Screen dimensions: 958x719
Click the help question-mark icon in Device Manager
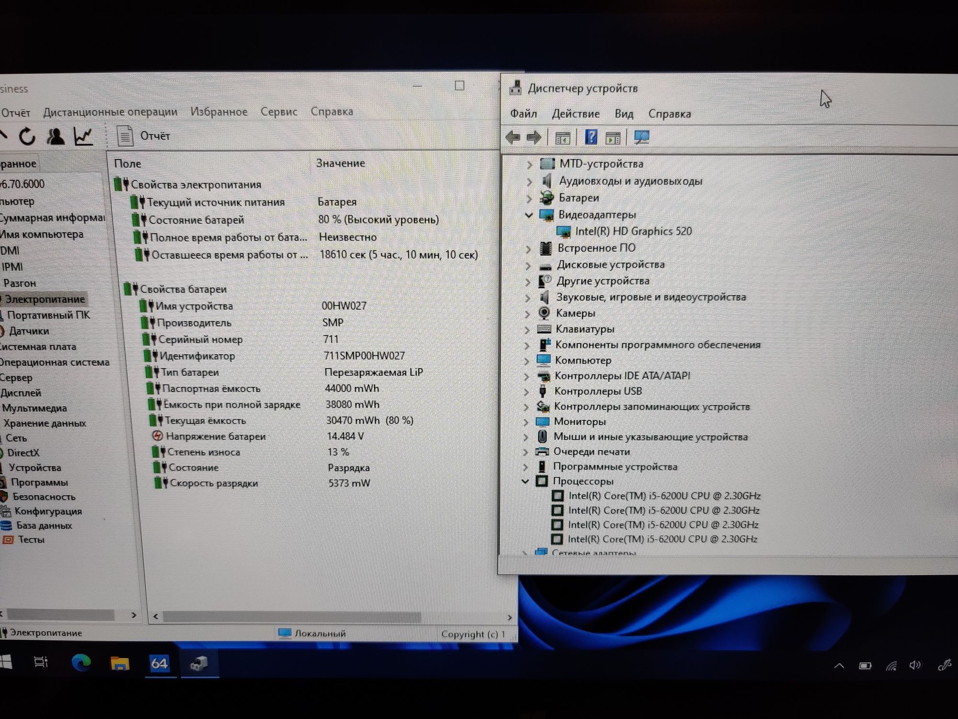591,138
